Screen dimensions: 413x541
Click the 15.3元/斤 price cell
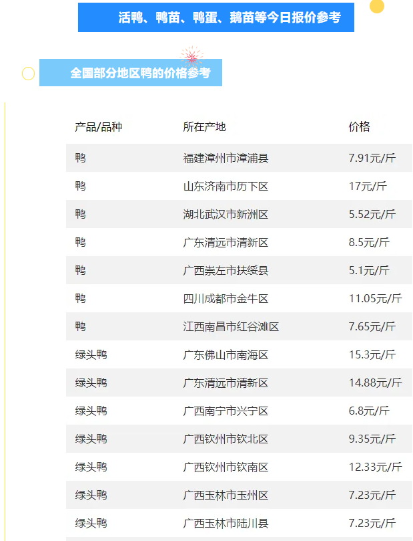coord(372,355)
